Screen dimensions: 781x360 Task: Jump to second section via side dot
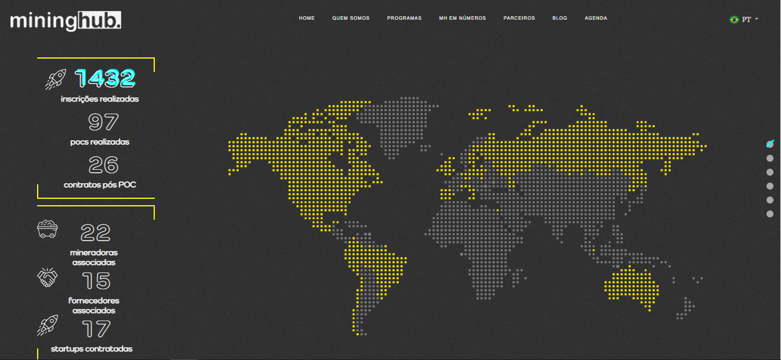click(770, 158)
